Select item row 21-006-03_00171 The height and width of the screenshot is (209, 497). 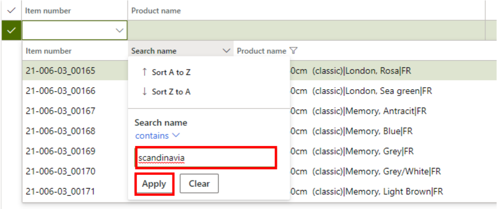(61, 192)
